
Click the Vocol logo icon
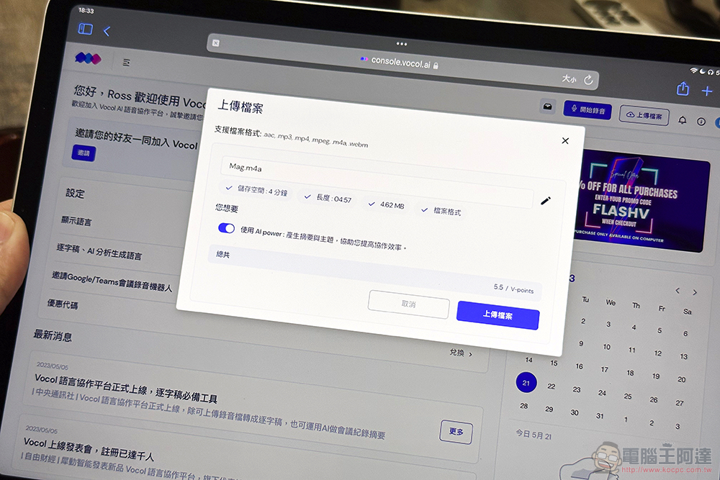[x=88, y=58]
